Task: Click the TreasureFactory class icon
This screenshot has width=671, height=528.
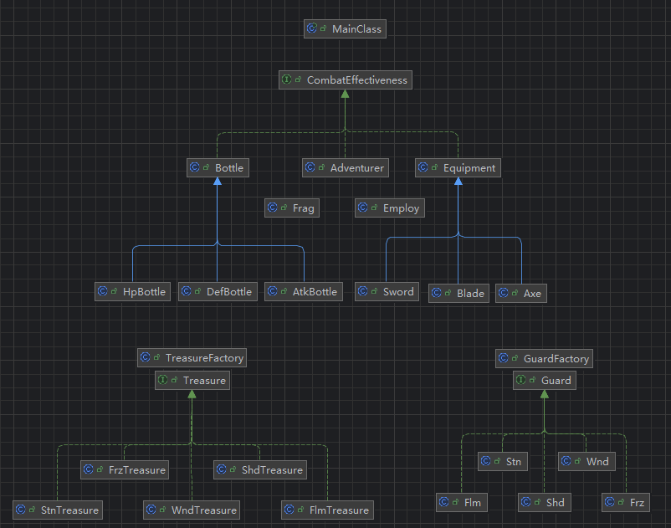Action: [146, 358]
